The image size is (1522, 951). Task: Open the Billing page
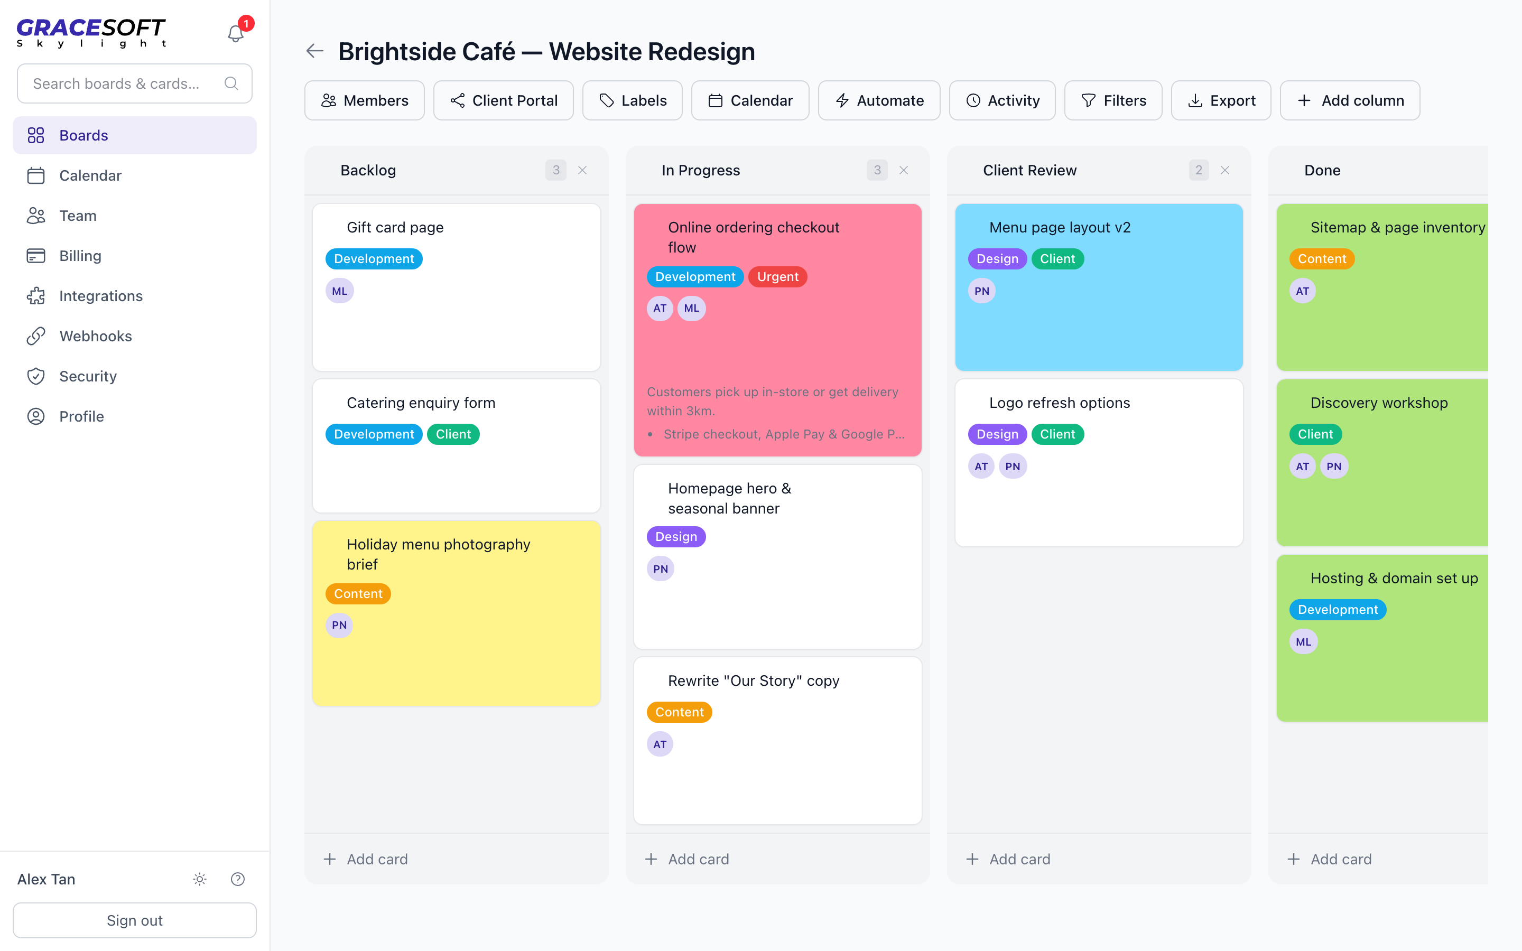135,256
